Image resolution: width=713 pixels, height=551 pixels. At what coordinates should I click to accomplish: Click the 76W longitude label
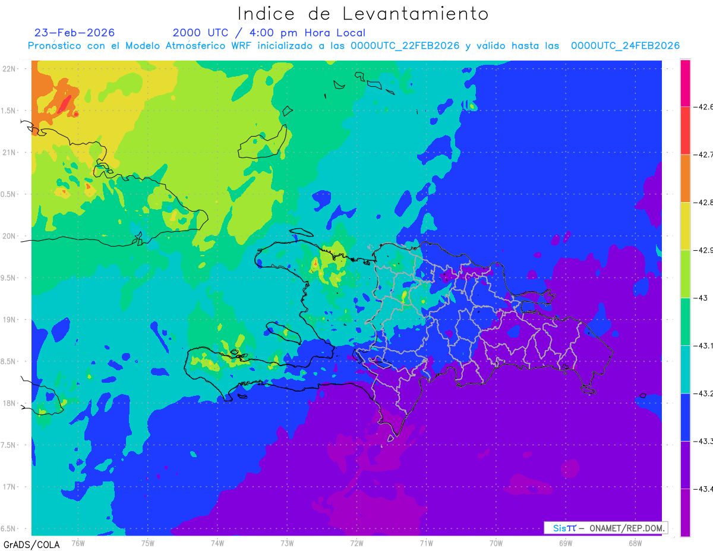click(78, 542)
